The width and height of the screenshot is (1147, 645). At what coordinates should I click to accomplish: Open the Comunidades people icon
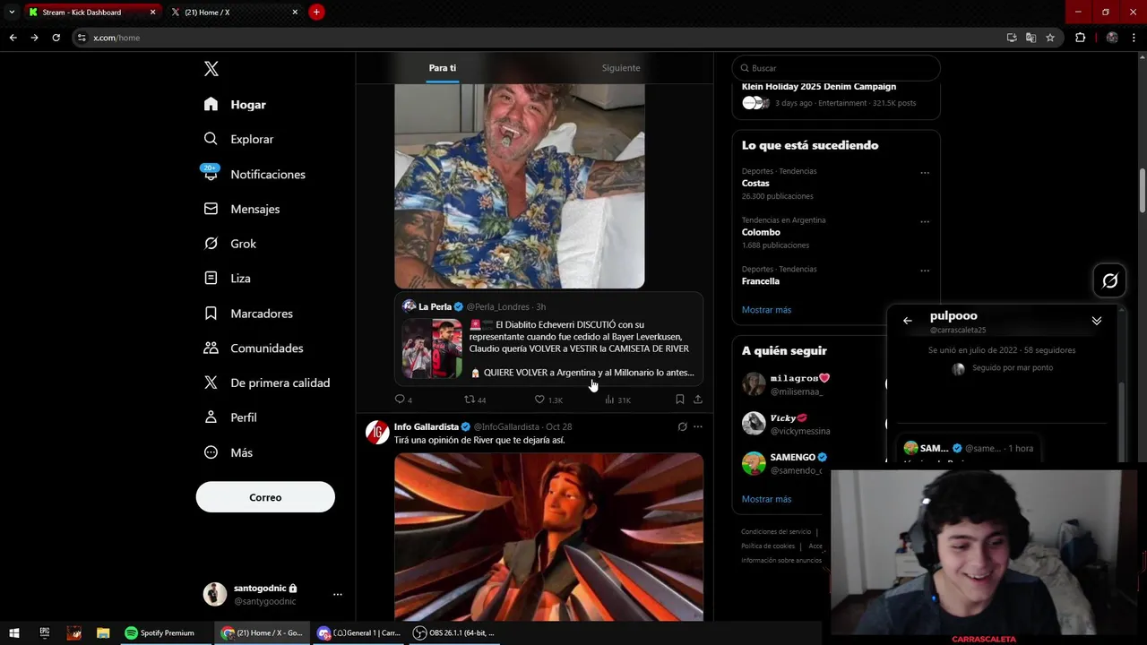coord(211,348)
